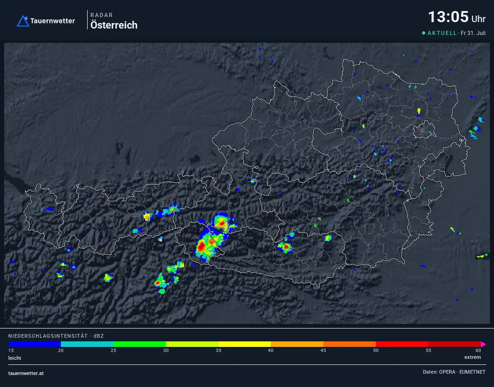Click the 13:05 Uhr time display
This screenshot has height=387, width=494.
(457, 17)
